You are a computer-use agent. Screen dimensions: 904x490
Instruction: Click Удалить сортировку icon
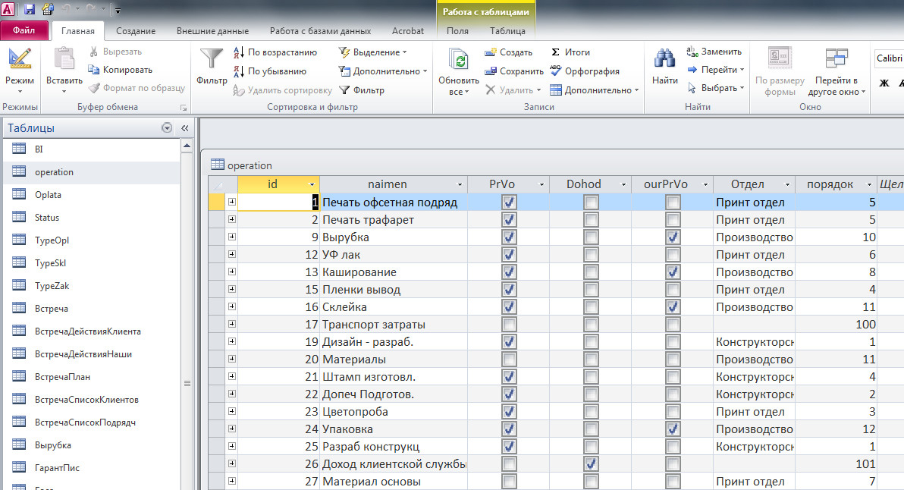pos(239,90)
